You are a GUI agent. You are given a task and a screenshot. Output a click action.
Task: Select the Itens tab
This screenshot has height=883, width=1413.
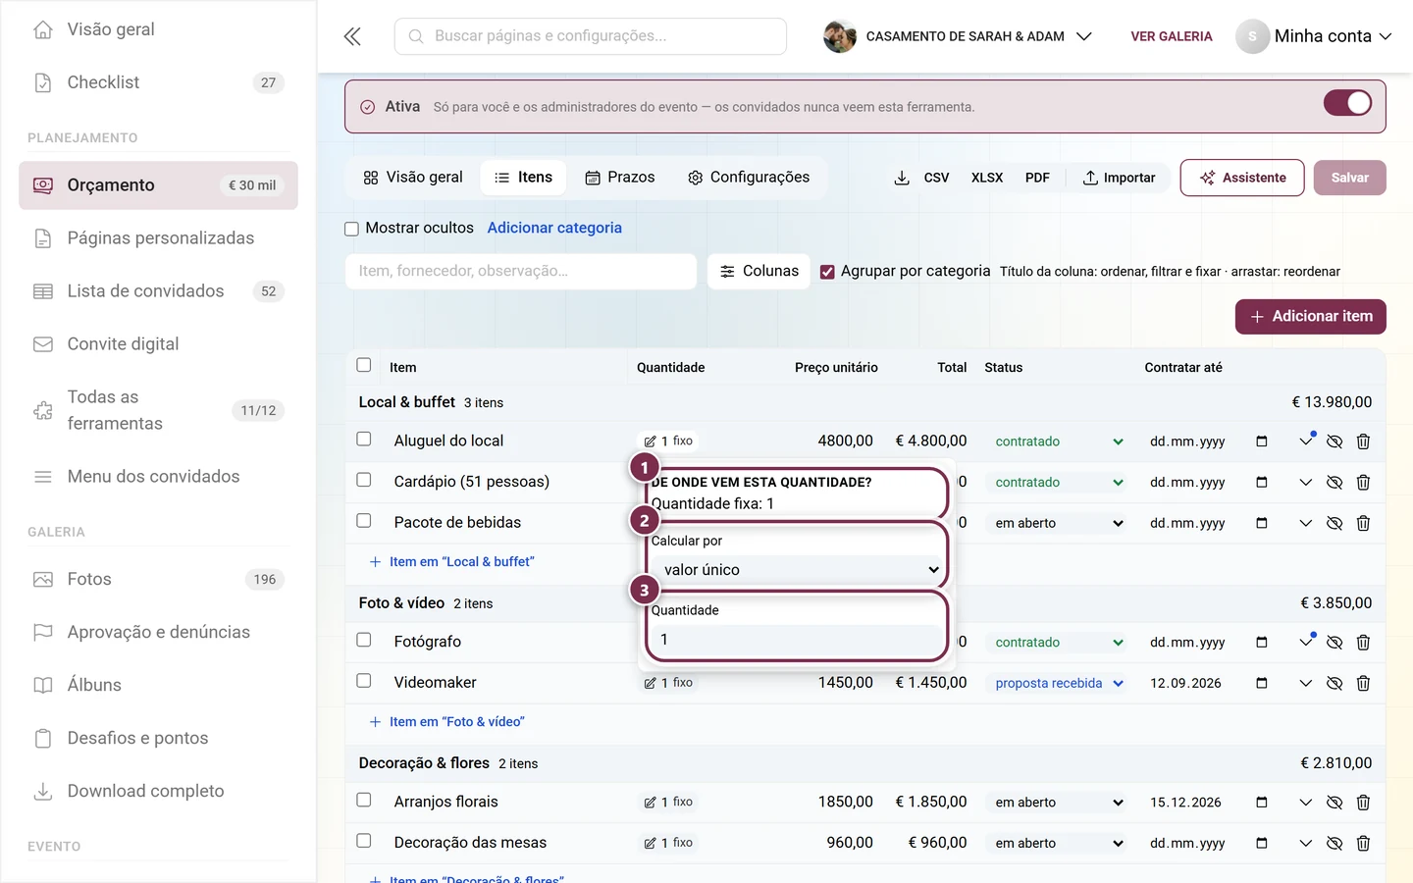[524, 178]
